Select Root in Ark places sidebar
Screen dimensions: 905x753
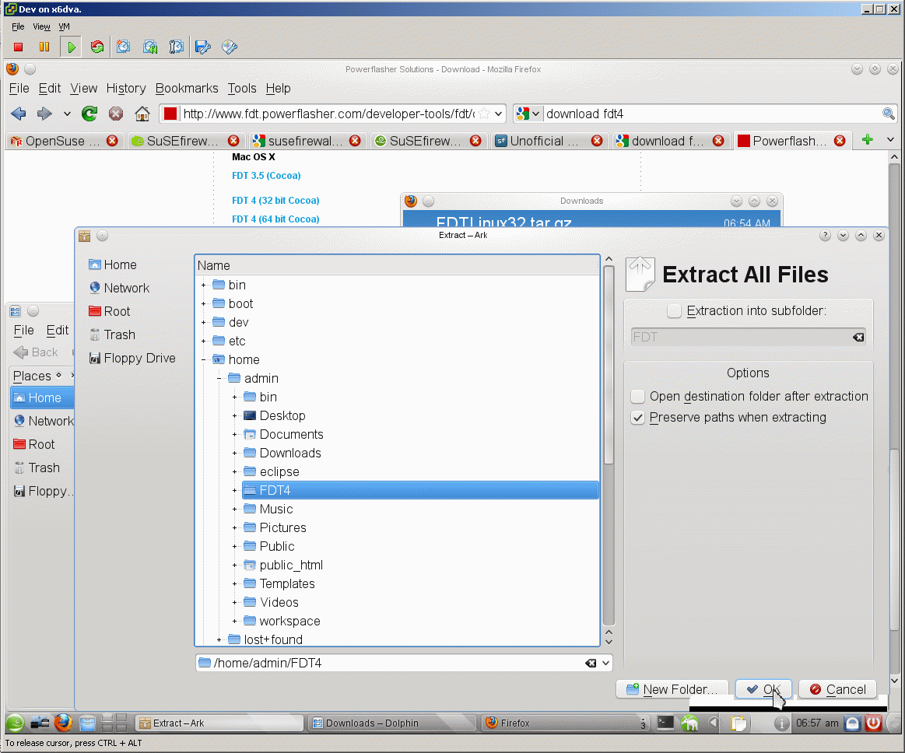tap(110, 312)
